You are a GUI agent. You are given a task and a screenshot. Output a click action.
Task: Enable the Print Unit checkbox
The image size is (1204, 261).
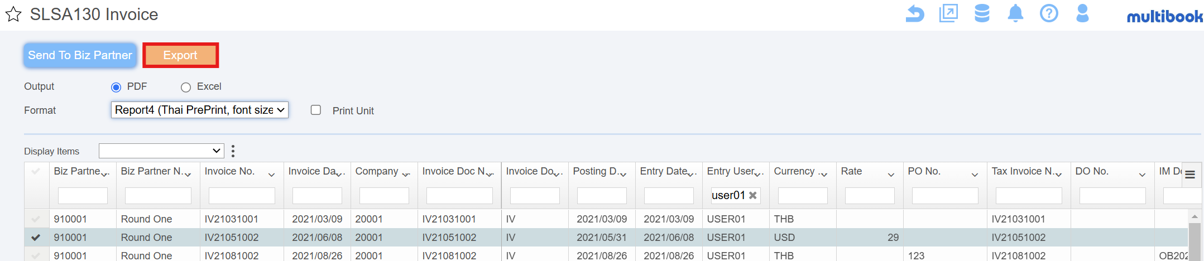click(316, 110)
